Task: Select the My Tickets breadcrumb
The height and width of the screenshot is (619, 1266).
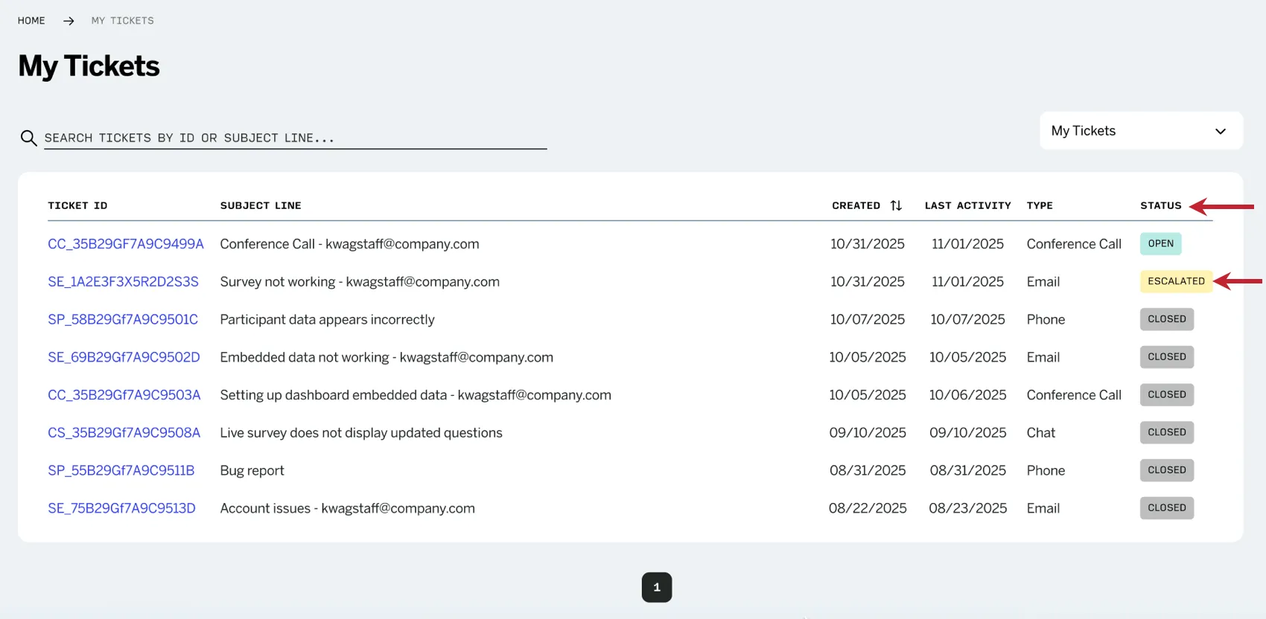Action: pyautogui.click(x=122, y=21)
